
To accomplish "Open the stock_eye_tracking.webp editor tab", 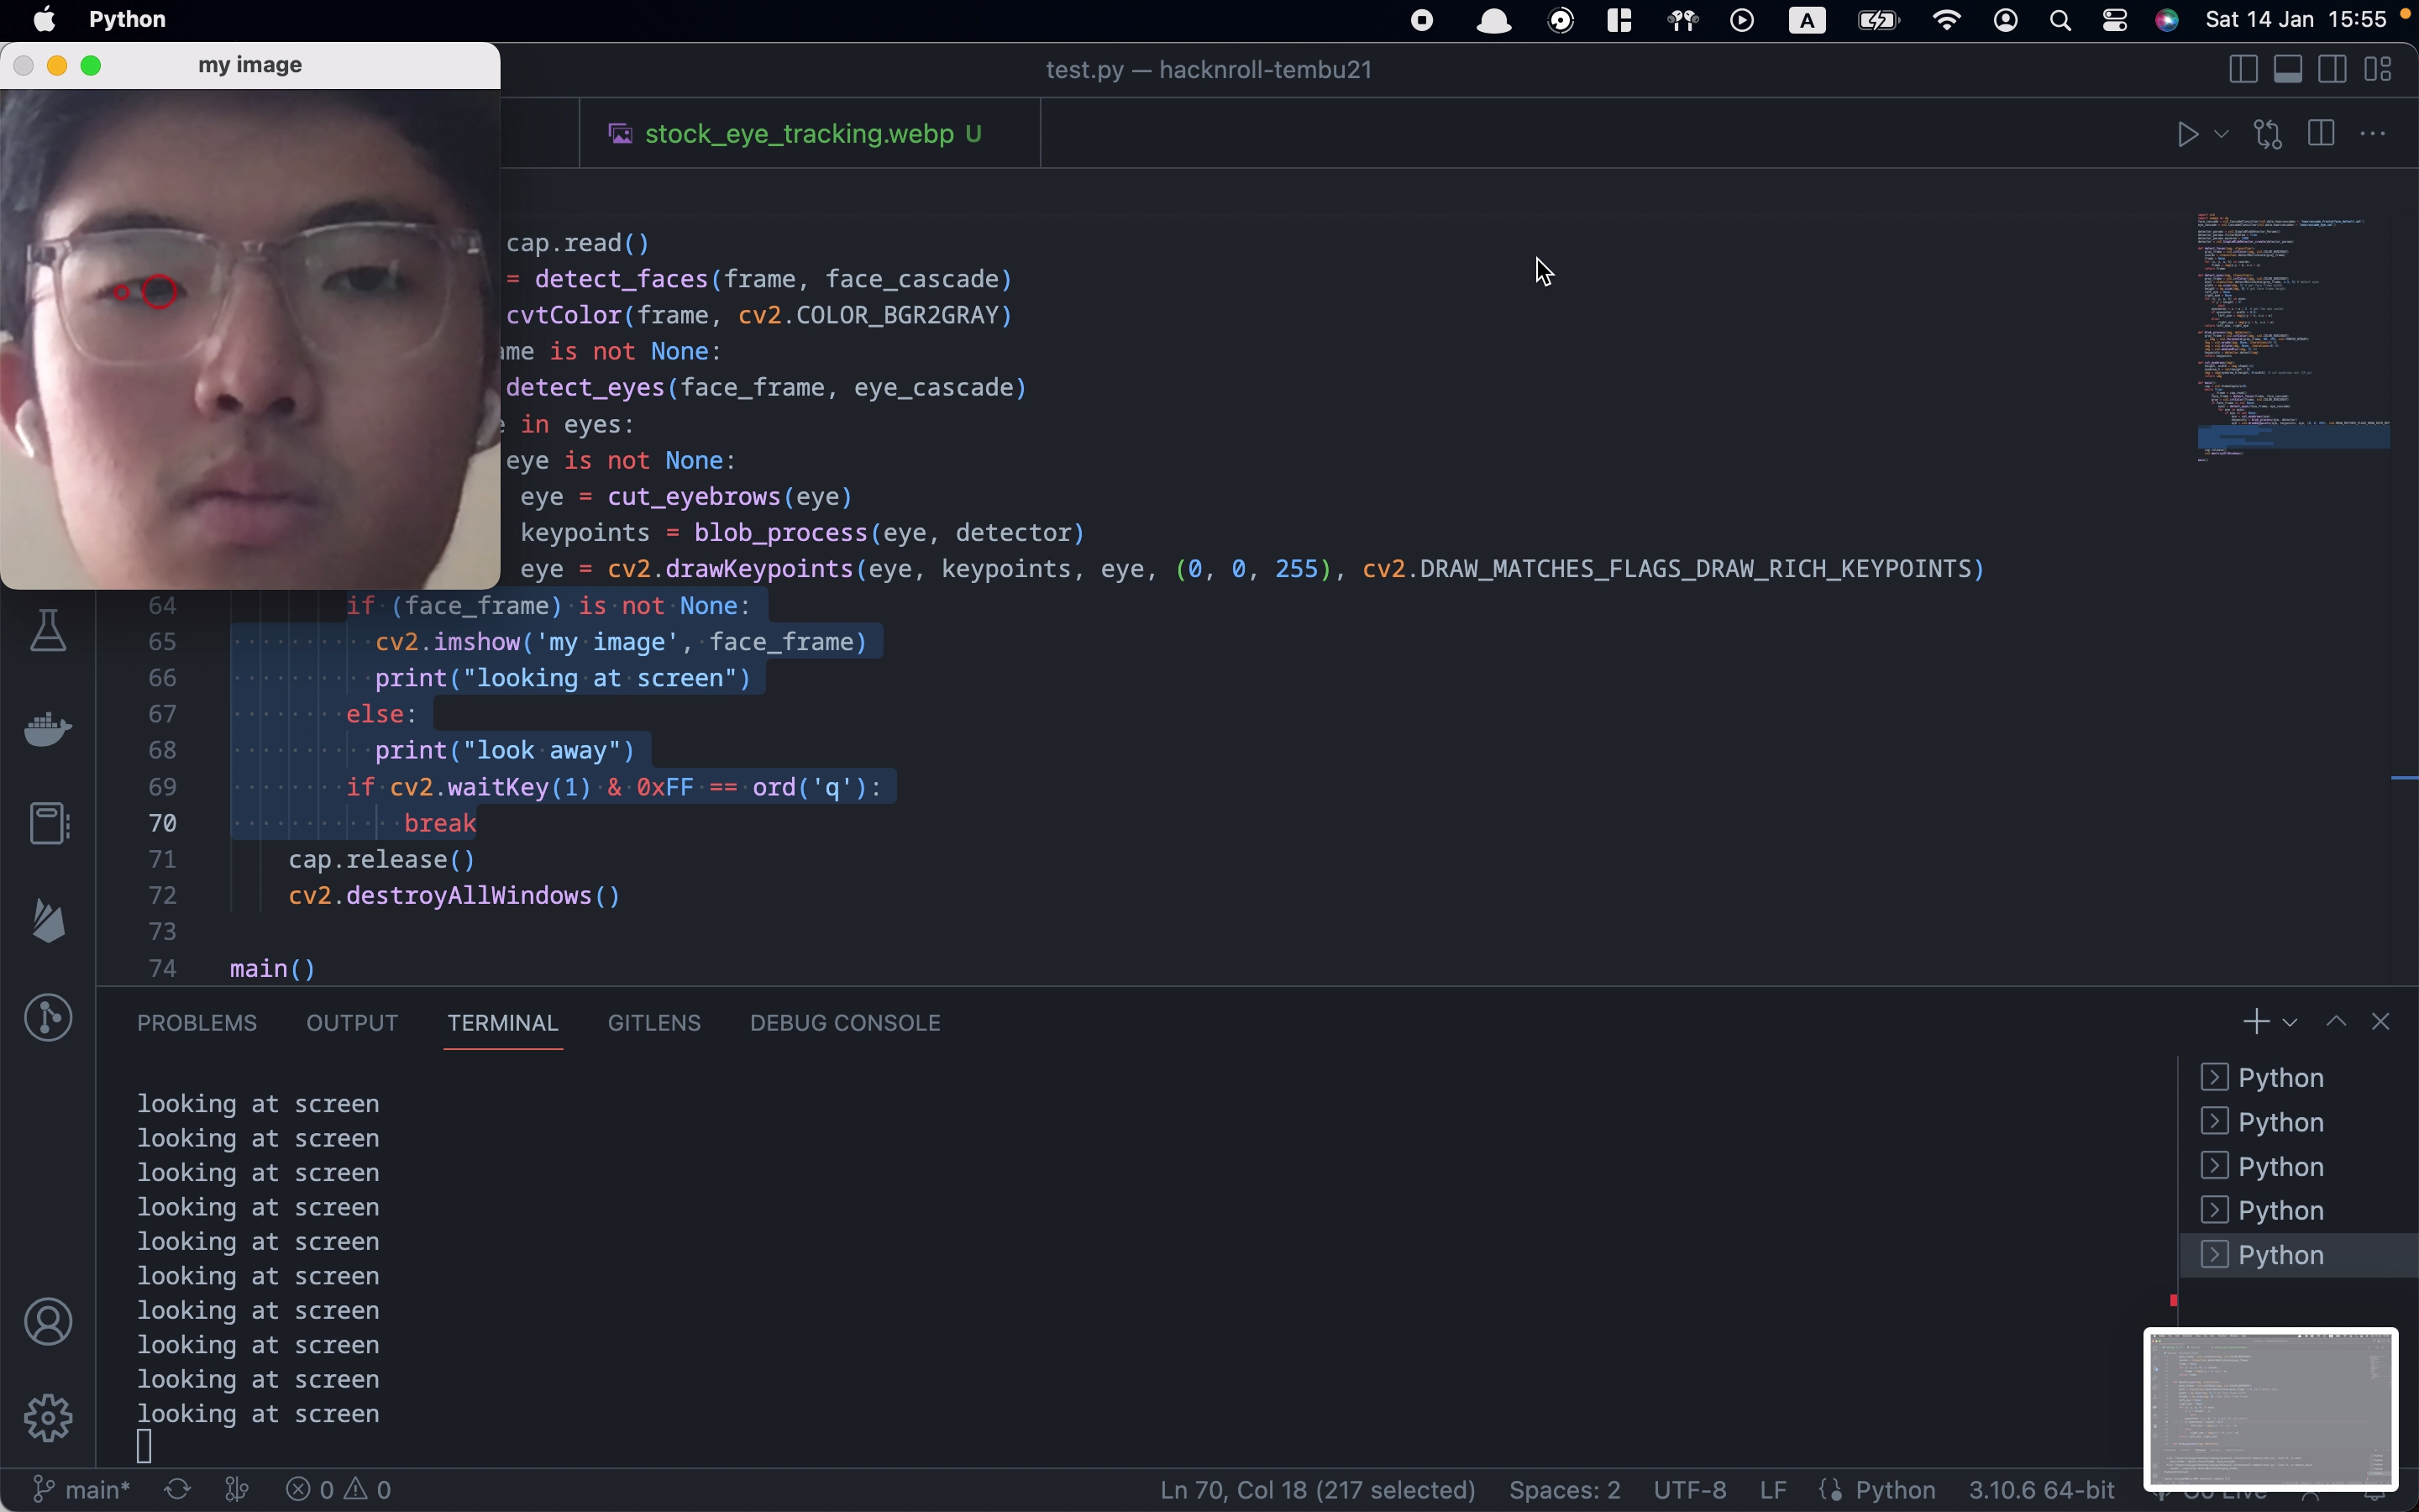I will pos(799,134).
